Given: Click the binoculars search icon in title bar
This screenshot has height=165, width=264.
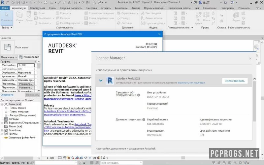Looking at the screenshot, I should pos(195,3).
